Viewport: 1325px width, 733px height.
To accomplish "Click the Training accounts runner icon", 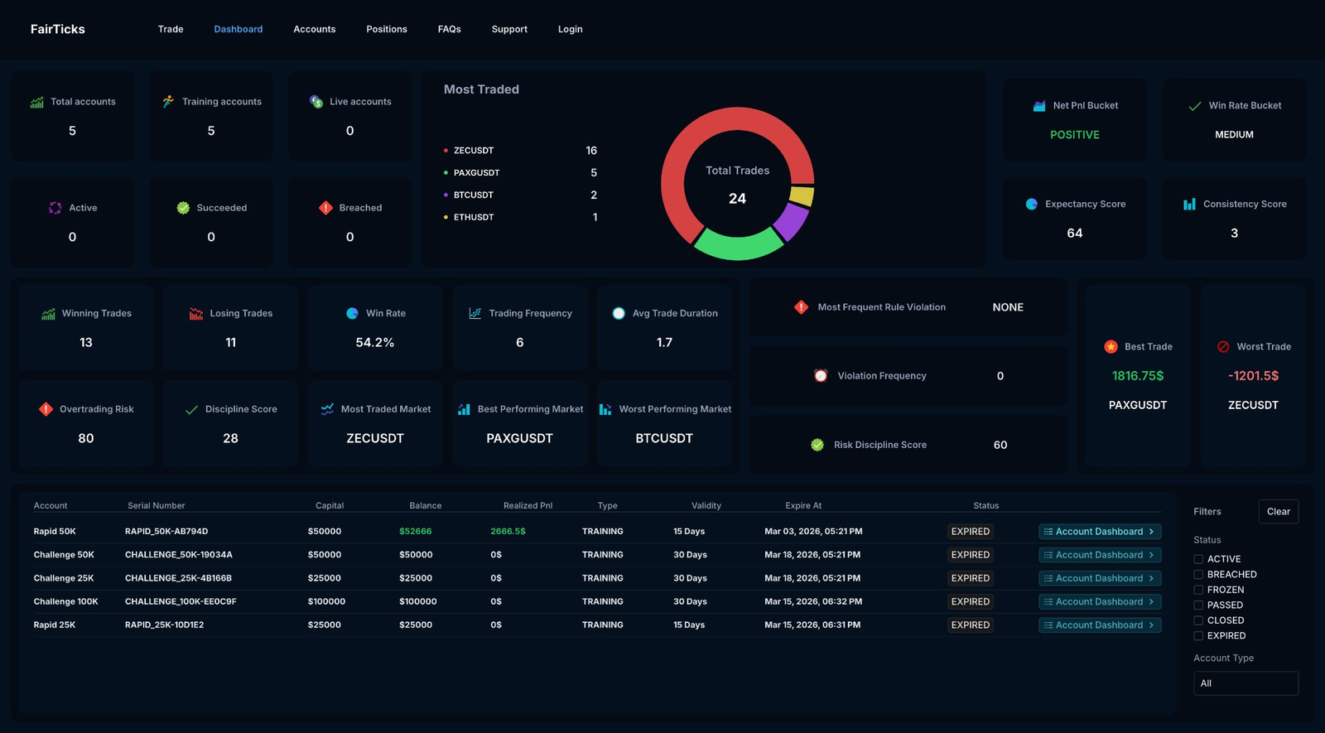I will [168, 101].
